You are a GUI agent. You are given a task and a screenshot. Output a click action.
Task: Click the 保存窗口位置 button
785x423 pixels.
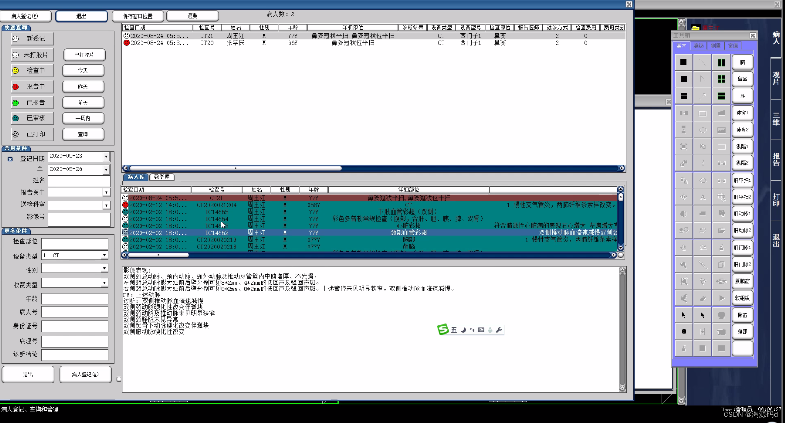pos(138,16)
